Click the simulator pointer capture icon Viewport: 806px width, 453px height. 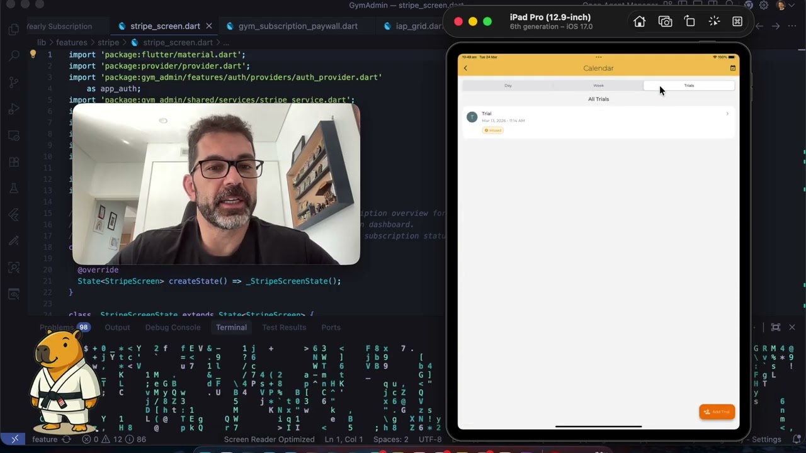click(x=714, y=21)
